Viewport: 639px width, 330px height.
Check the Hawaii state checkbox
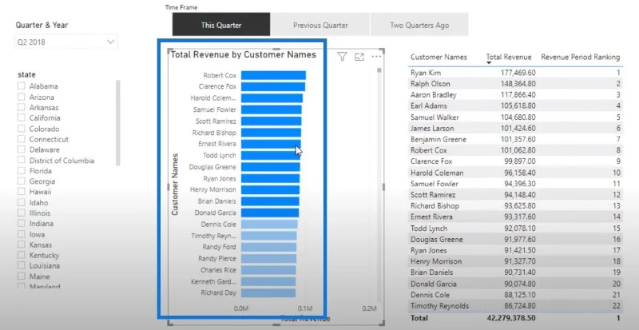pos(22,192)
